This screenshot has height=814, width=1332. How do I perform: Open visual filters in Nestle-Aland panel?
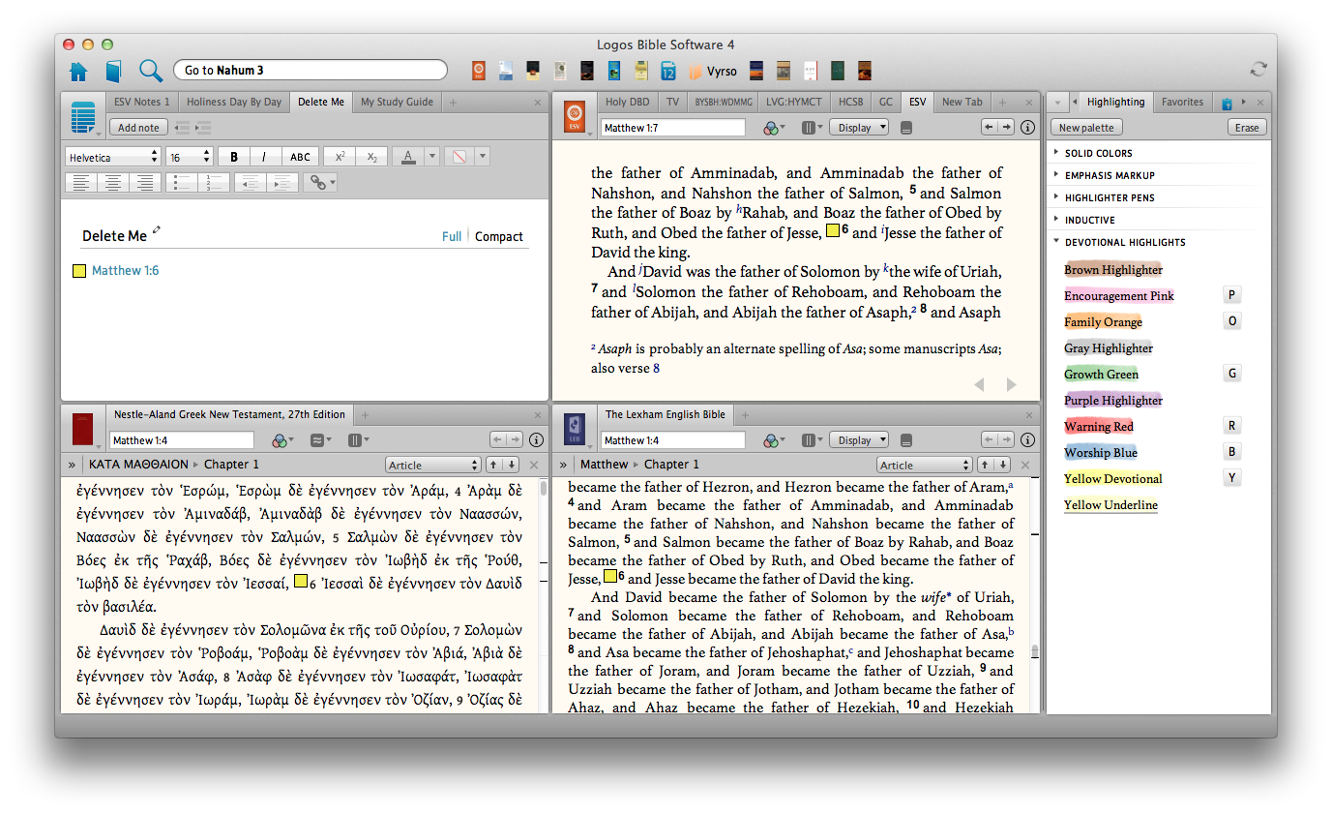(x=281, y=440)
